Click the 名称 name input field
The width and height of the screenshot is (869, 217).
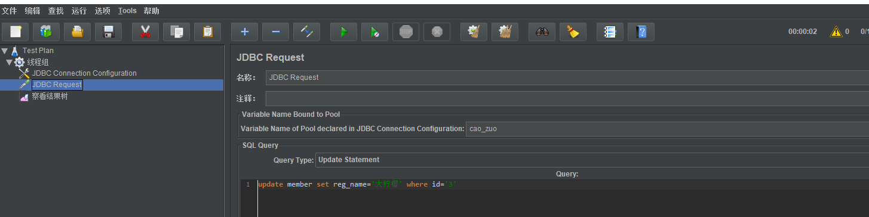[x=567, y=77]
